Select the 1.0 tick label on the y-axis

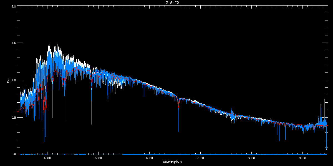pyautogui.click(x=13, y=80)
